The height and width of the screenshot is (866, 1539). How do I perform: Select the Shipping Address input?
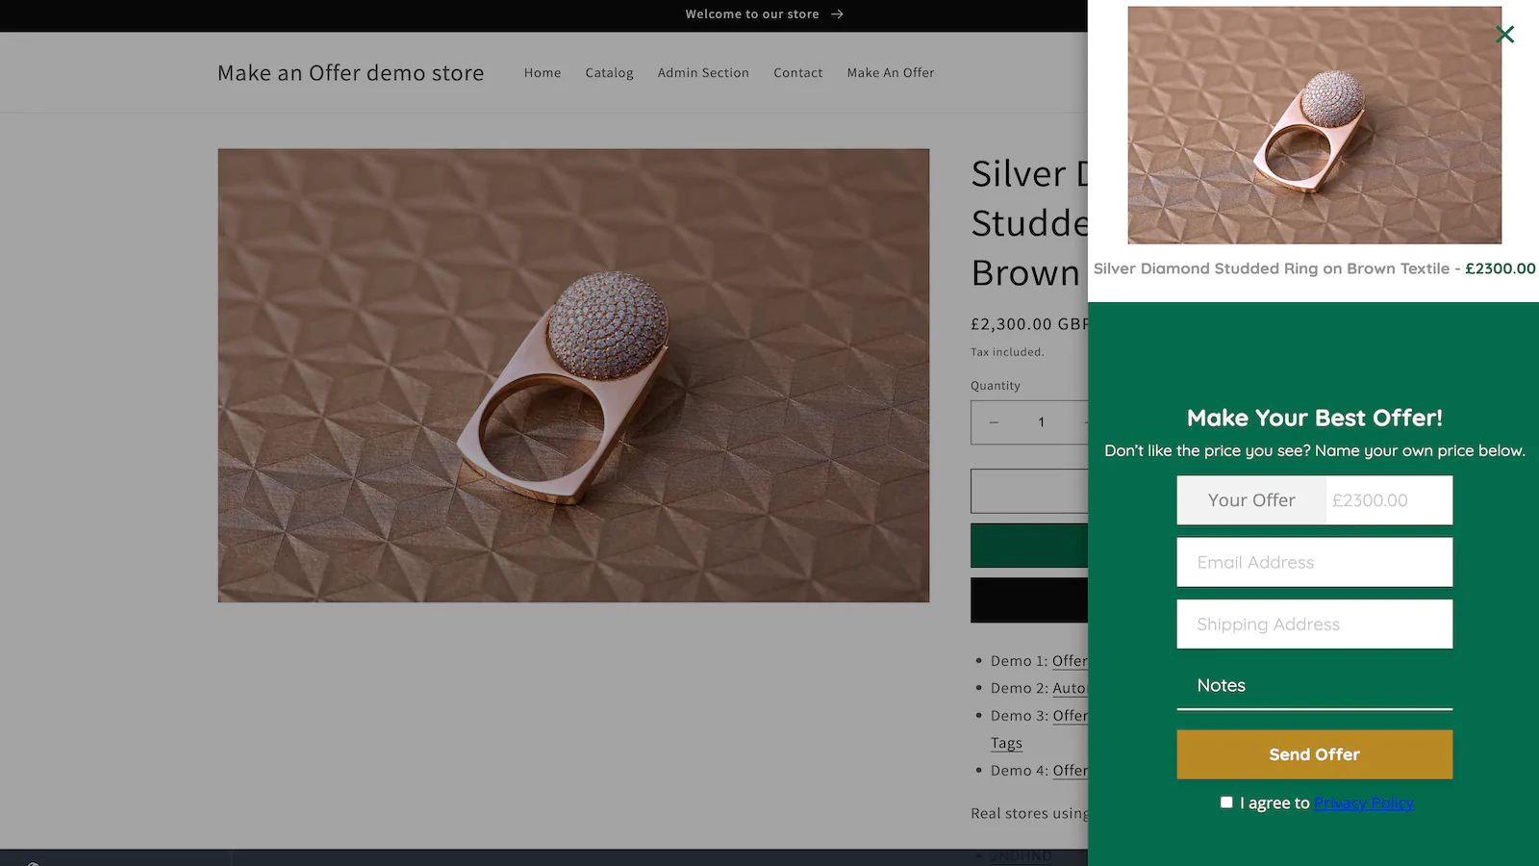tap(1314, 624)
